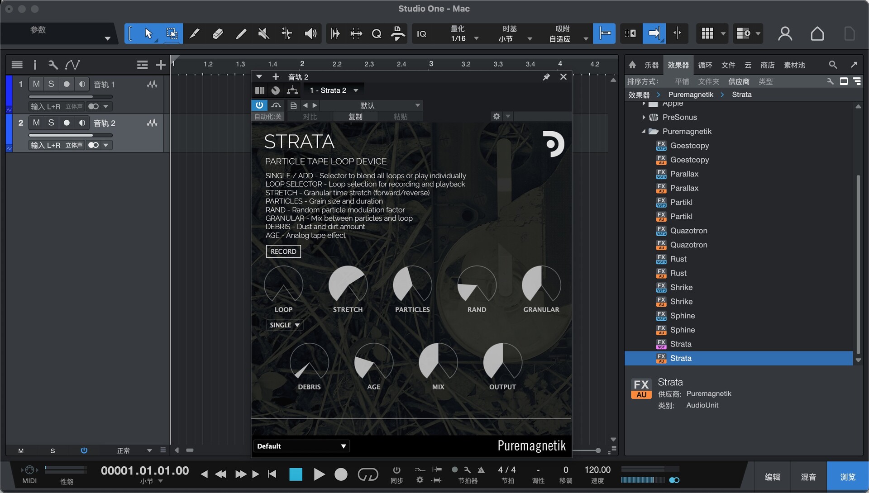Select the Listen speaker tool
The width and height of the screenshot is (869, 493).
[x=310, y=33]
